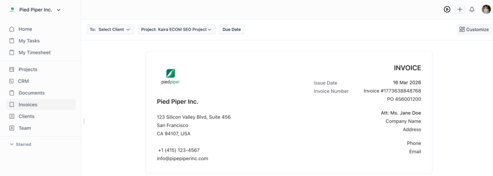Click the client Address placeholder
Screen dimensions: 493x176
click(412, 129)
